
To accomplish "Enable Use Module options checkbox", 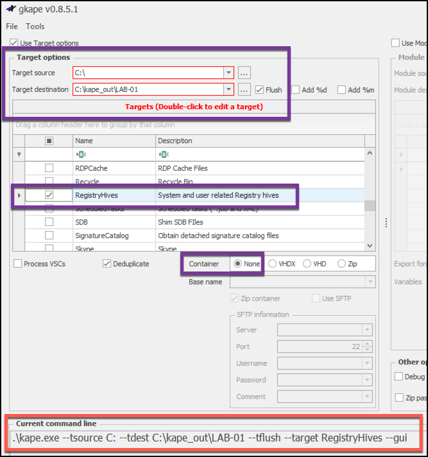I will [x=395, y=43].
